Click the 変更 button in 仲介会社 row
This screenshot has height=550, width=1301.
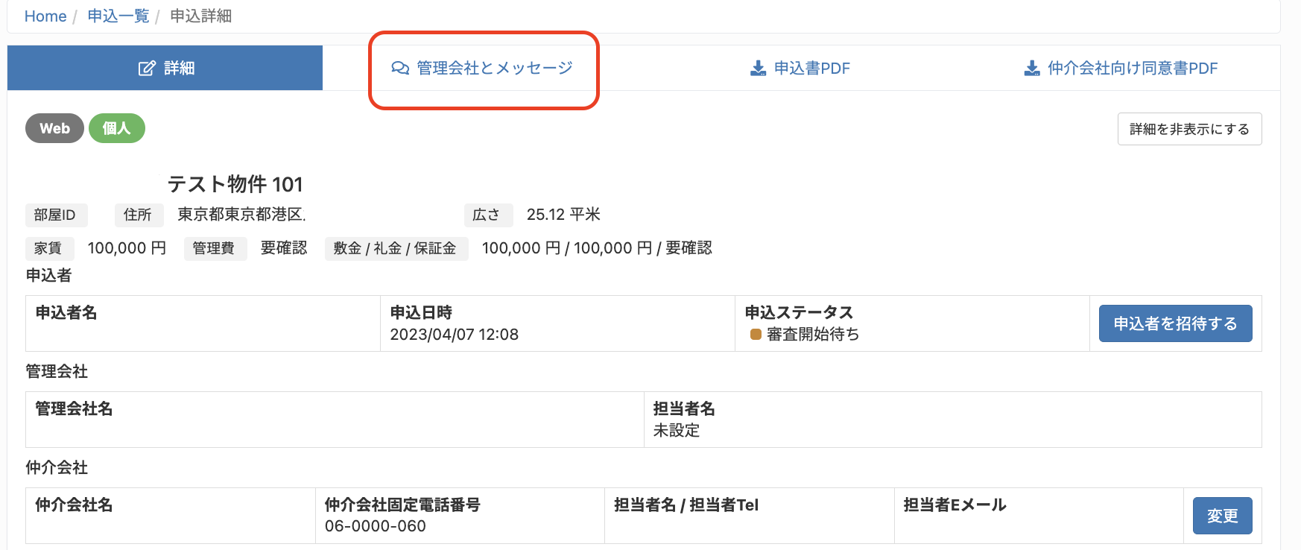point(1222,516)
